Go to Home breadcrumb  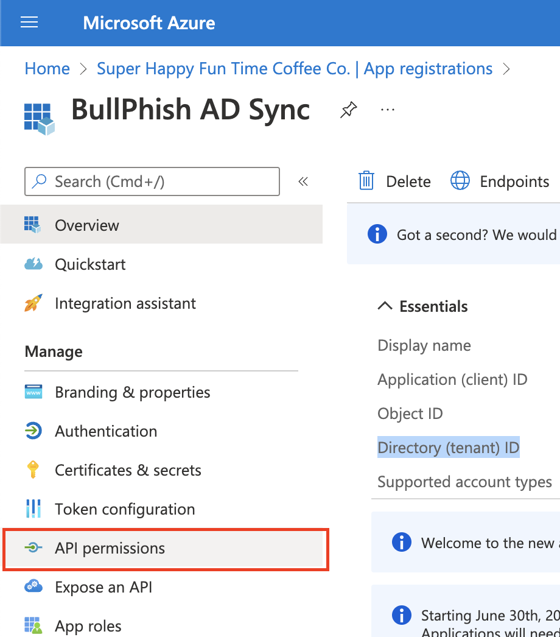[x=47, y=69]
